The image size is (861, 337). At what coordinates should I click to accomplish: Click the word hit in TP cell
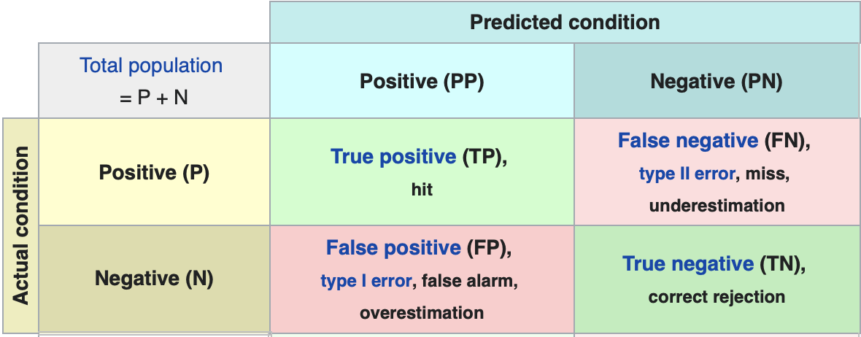tap(422, 190)
